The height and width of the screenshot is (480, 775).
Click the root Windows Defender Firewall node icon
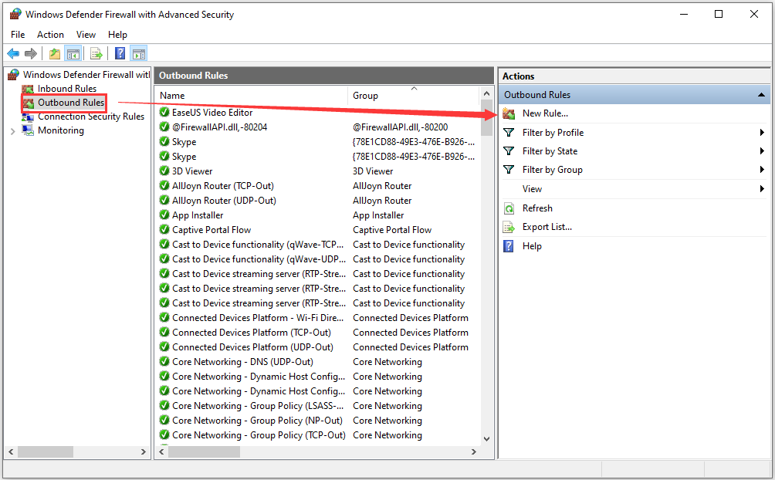(x=13, y=75)
